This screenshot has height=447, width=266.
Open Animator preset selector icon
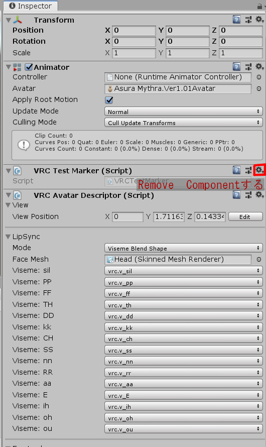click(x=248, y=67)
